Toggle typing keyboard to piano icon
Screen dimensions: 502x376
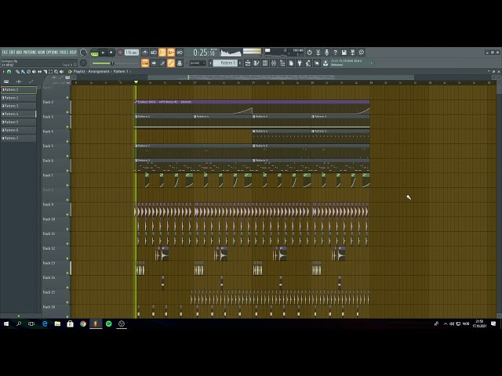(x=145, y=63)
